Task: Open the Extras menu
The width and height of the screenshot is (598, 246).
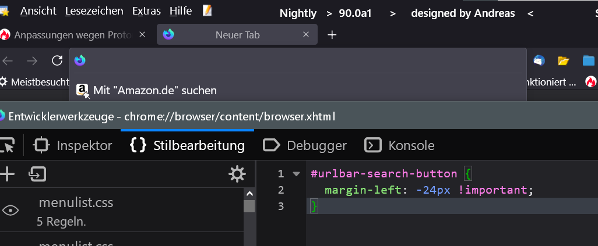Action: (x=147, y=11)
